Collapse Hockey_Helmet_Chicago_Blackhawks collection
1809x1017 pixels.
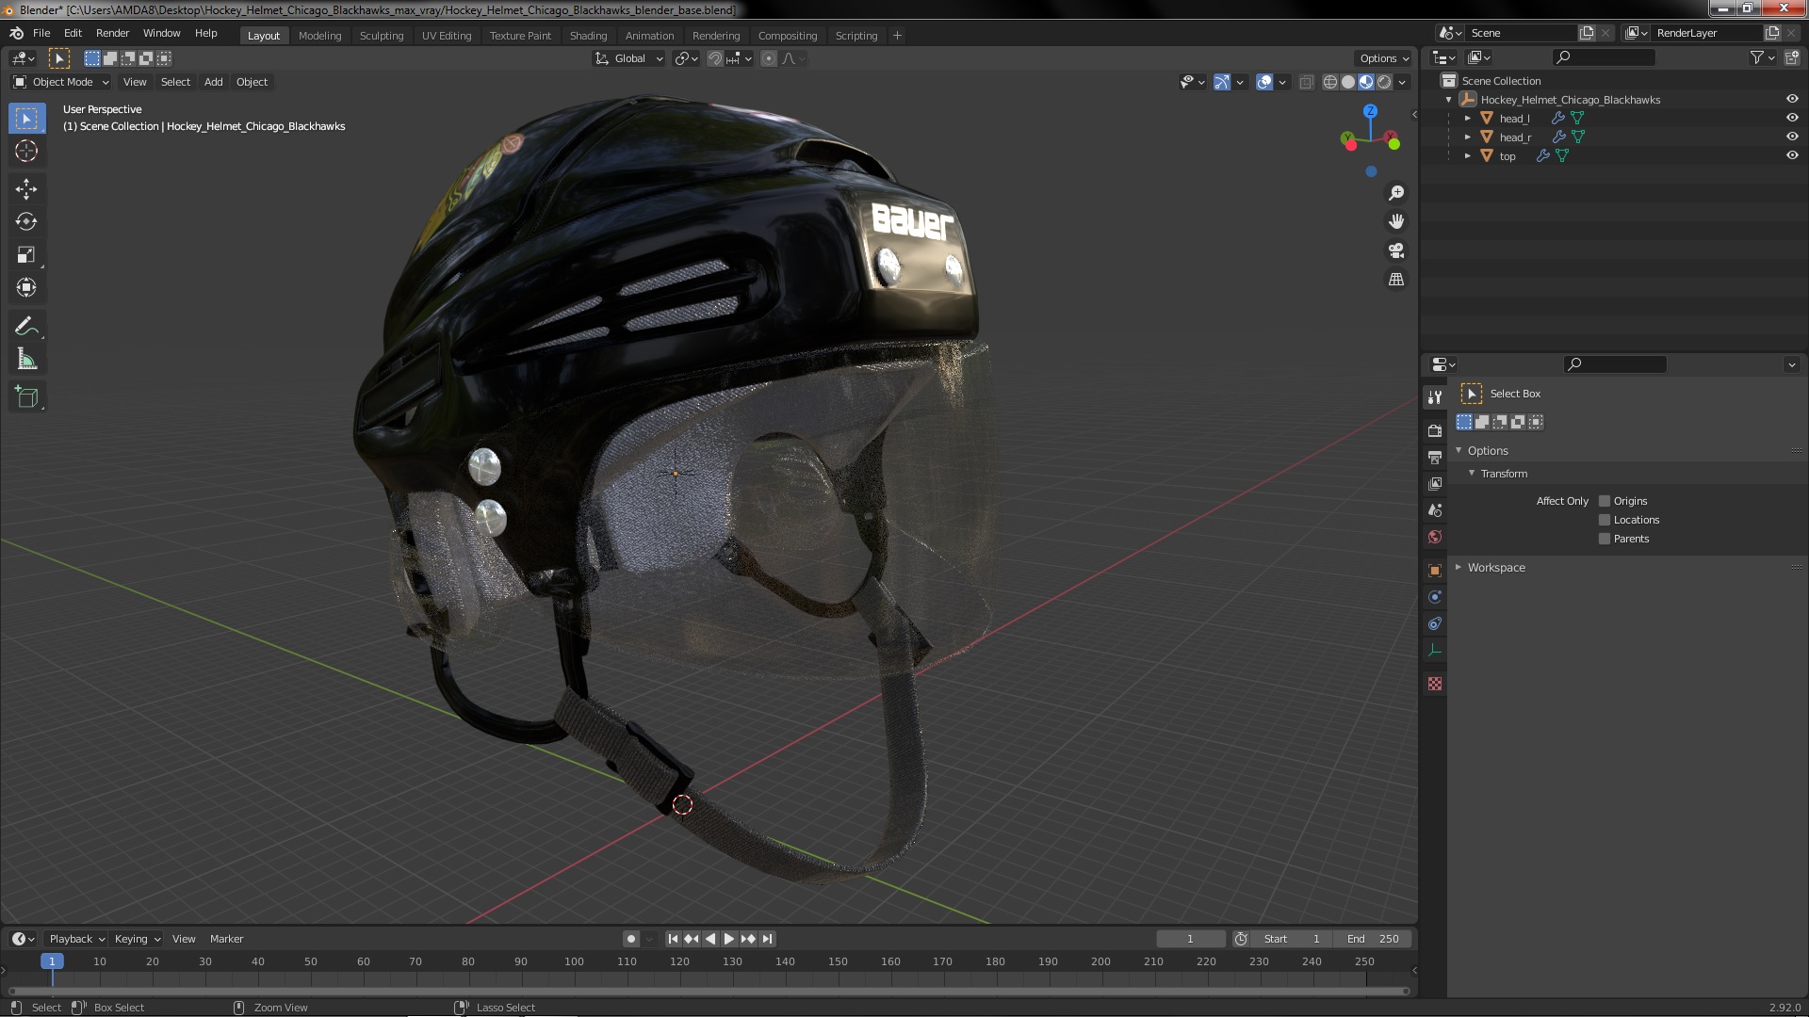[1448, 100]
